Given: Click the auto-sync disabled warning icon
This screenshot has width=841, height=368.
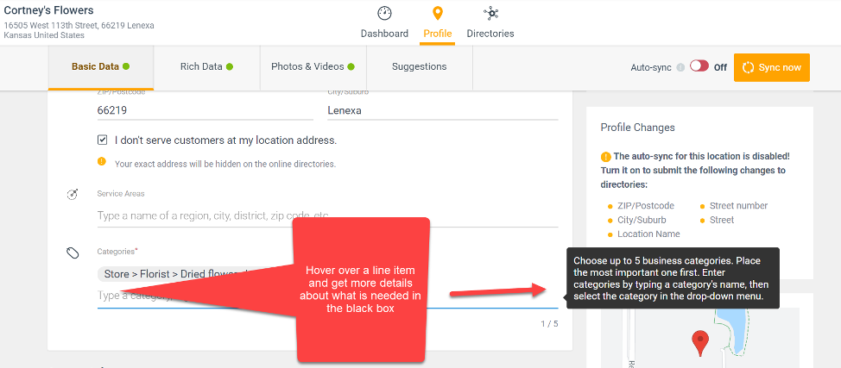Looking at the screenshot, I should click(x=606, y=157).
